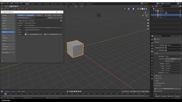Click the add-on search field
Screen dimensions: 182x102
[55, 18]
